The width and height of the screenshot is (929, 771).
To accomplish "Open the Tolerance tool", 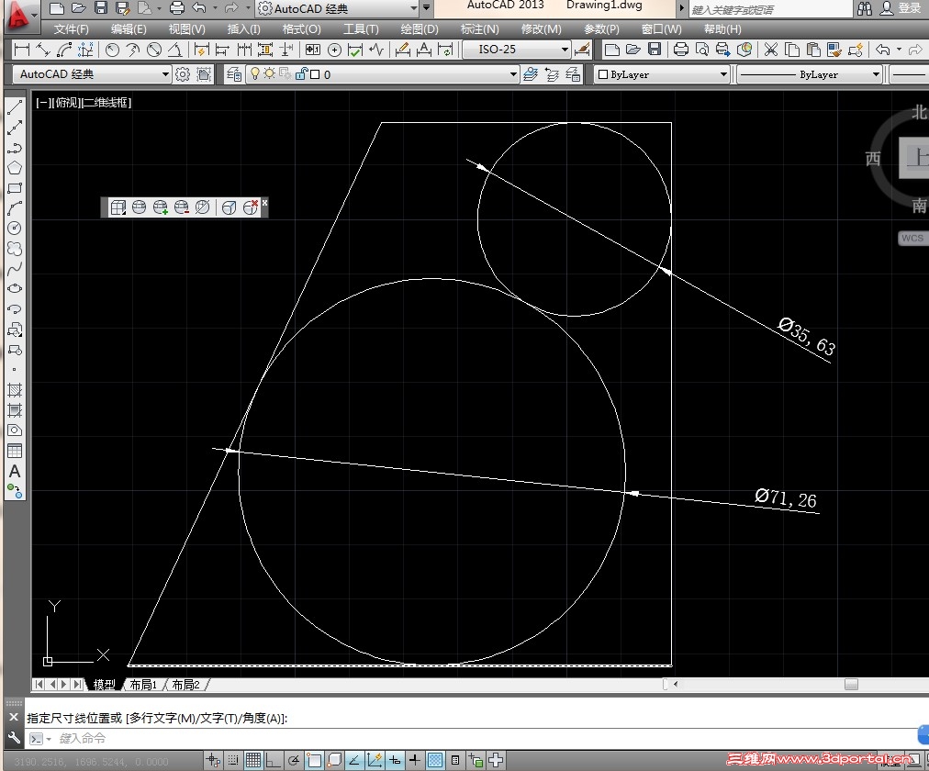I will coord(313,50).
